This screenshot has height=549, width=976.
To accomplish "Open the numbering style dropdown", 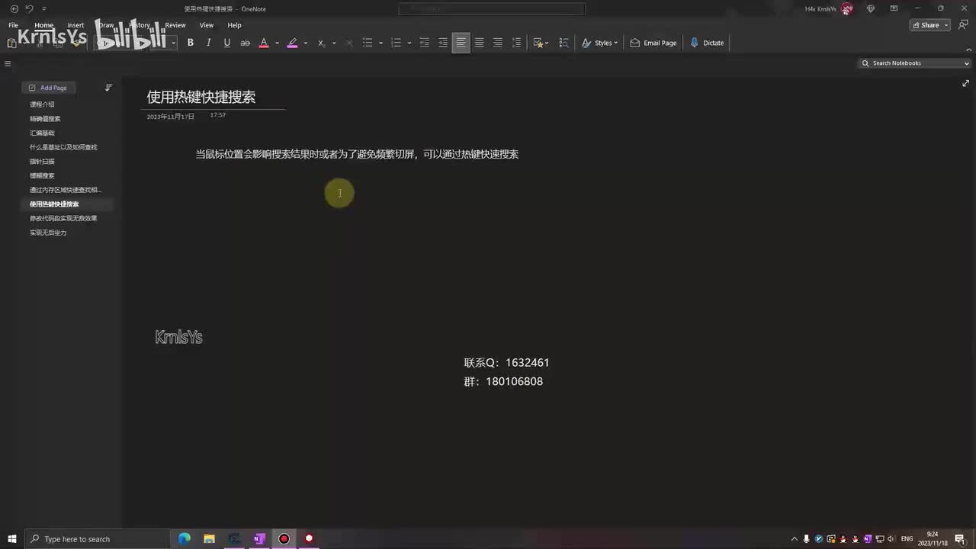I will click(409, 43).
